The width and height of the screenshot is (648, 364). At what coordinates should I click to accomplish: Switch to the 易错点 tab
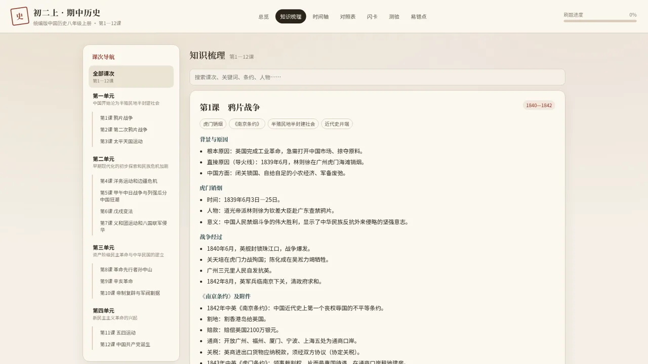tap(419, 17)
